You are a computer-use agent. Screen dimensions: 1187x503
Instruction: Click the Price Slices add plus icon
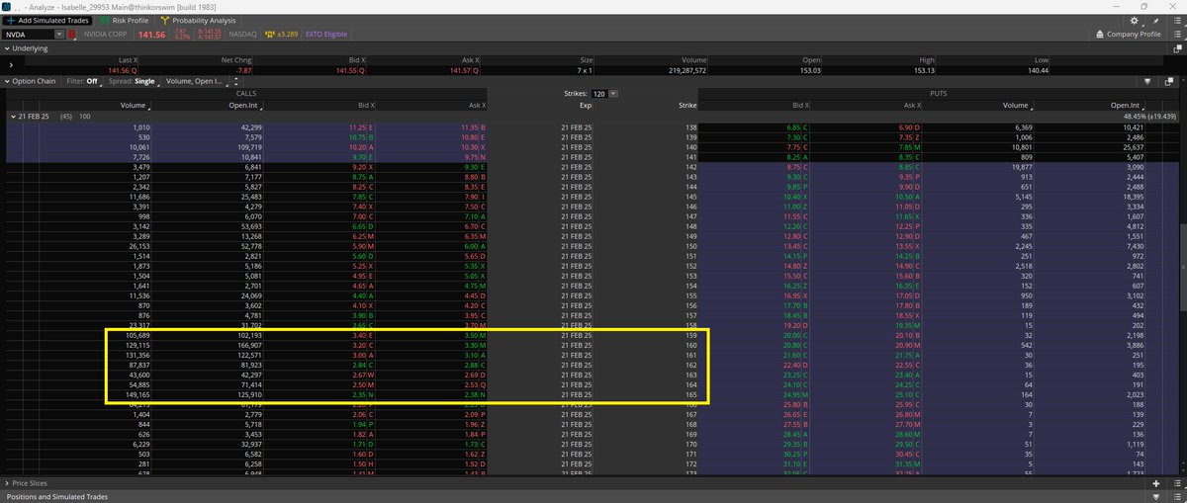pos(1157,483)
